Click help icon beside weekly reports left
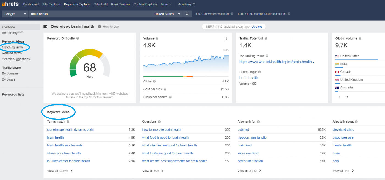Image resolution: width=385 pixels, height=180 pixels. [232, 14]
